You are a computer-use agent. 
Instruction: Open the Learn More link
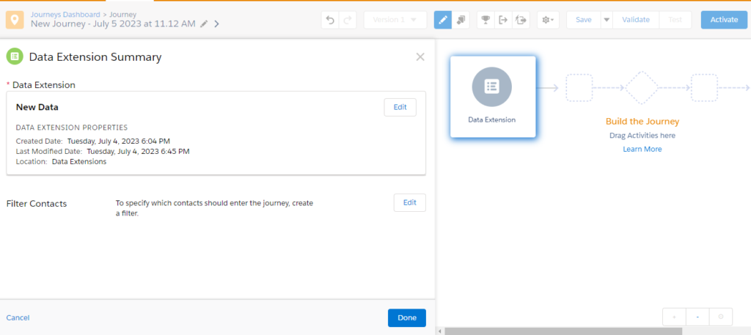pyautogui.click(x=642, y=149)
